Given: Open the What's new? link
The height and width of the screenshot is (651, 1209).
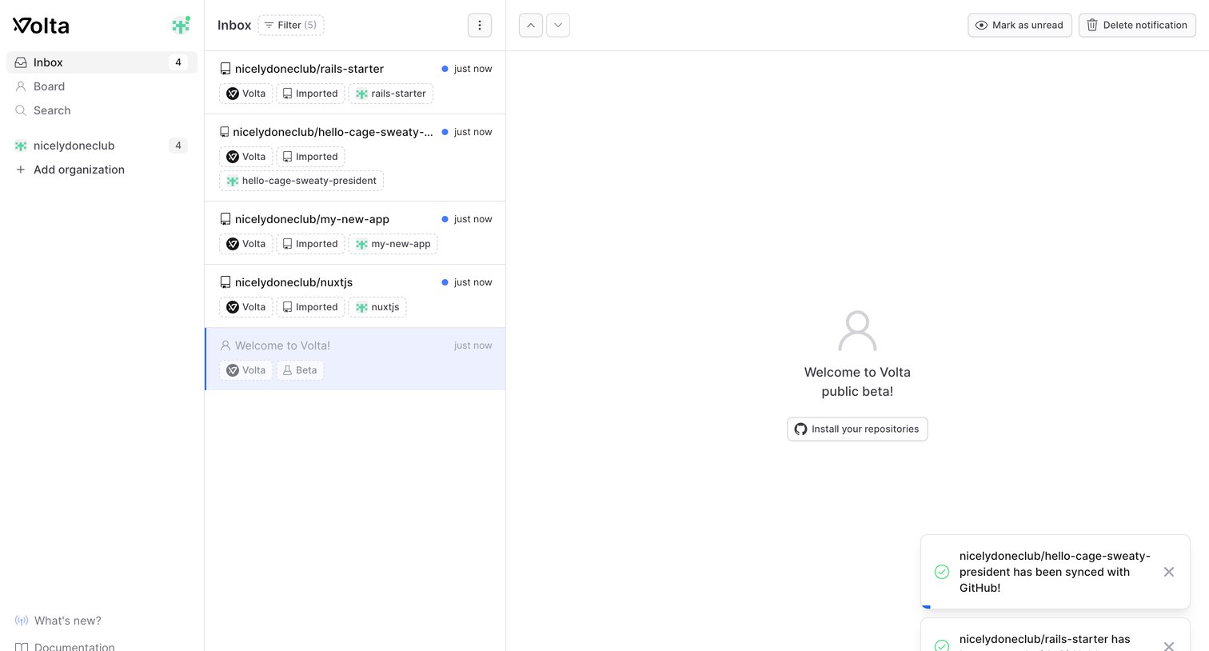Looking at the screenshot, I should pos(58,621).
